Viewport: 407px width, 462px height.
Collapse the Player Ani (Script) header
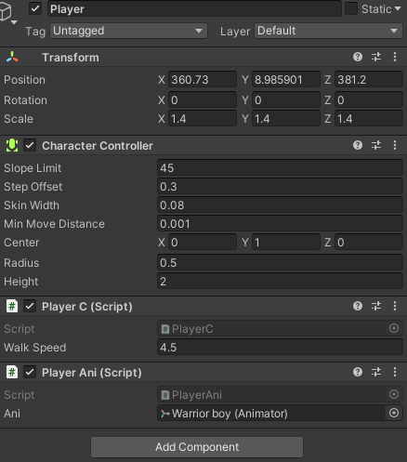point(92,373)
